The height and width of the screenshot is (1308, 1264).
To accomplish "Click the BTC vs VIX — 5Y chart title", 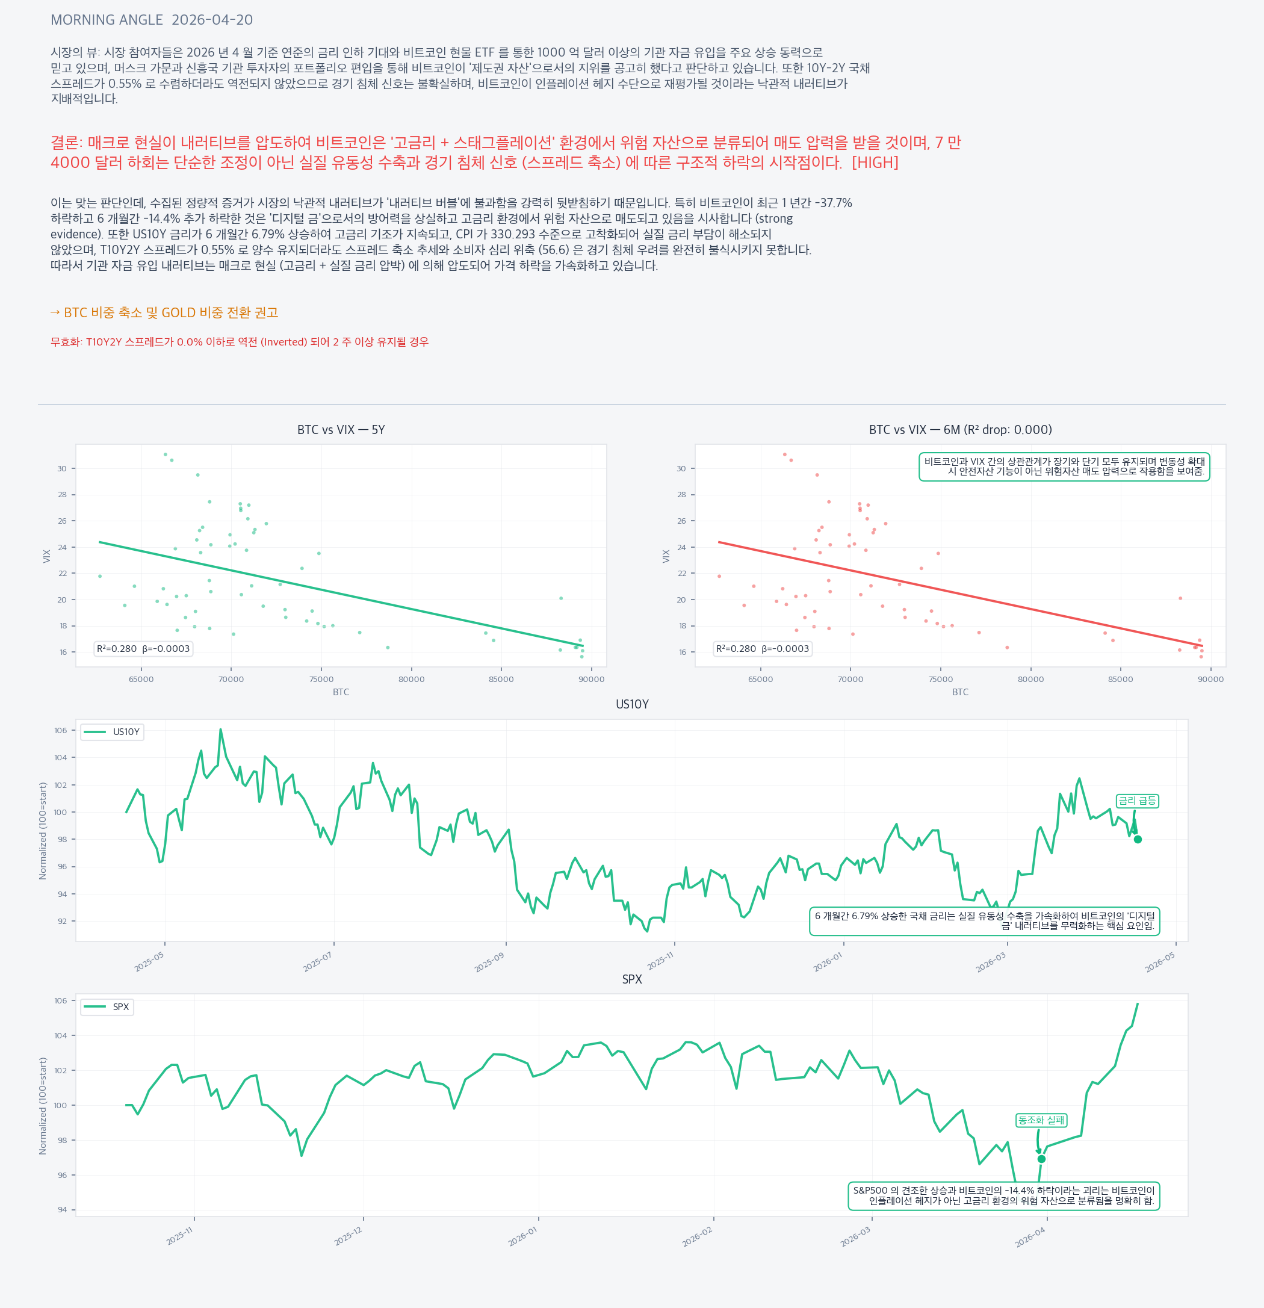I will point(341,430).
